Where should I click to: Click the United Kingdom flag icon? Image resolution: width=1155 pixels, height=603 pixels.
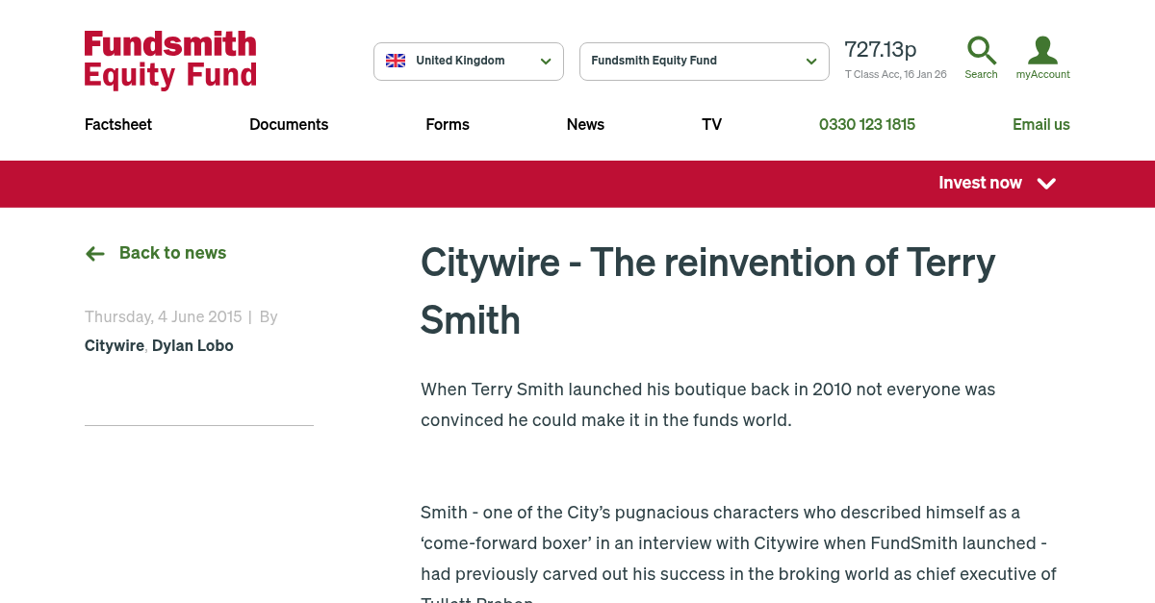[396, 60]
